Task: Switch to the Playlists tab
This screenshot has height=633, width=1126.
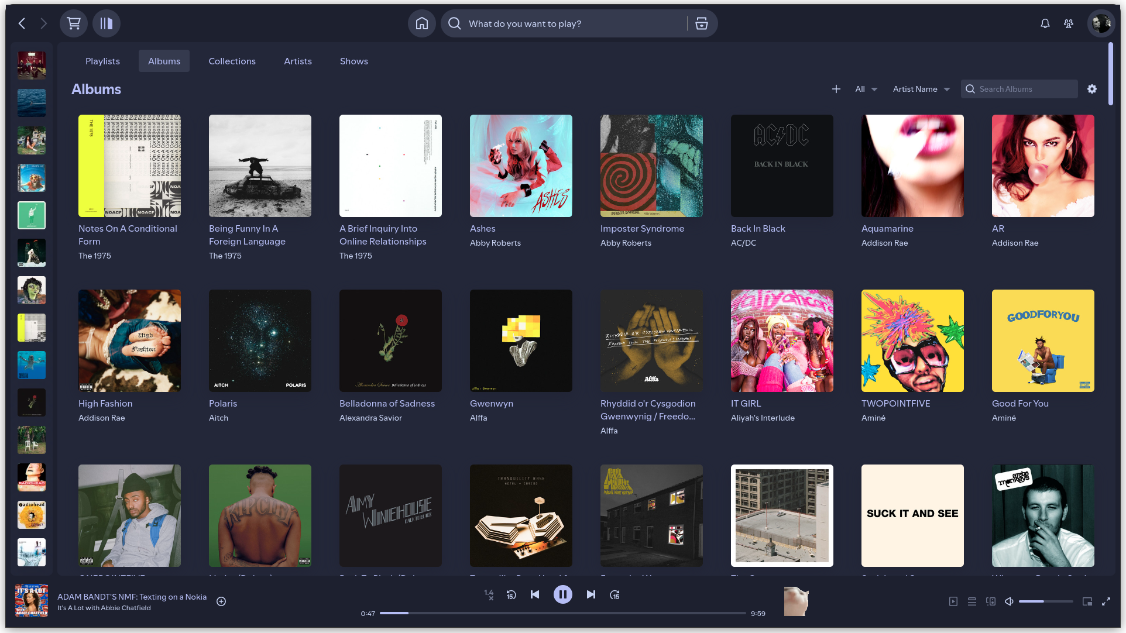Action: [102, 61]
